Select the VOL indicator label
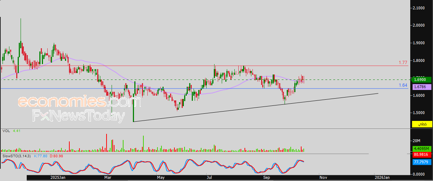Viewport: 433px width, 181px height. tap(6, 131)
